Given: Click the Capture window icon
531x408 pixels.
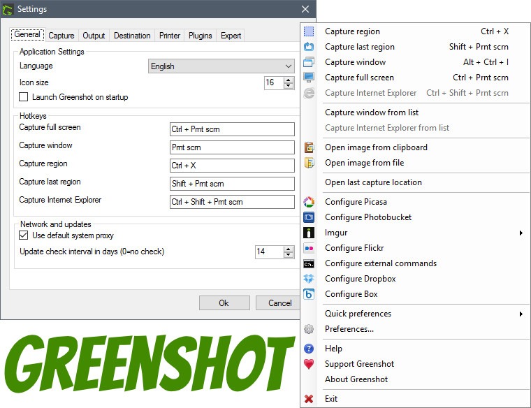Looking at the screenshot, I should point(309,62).
